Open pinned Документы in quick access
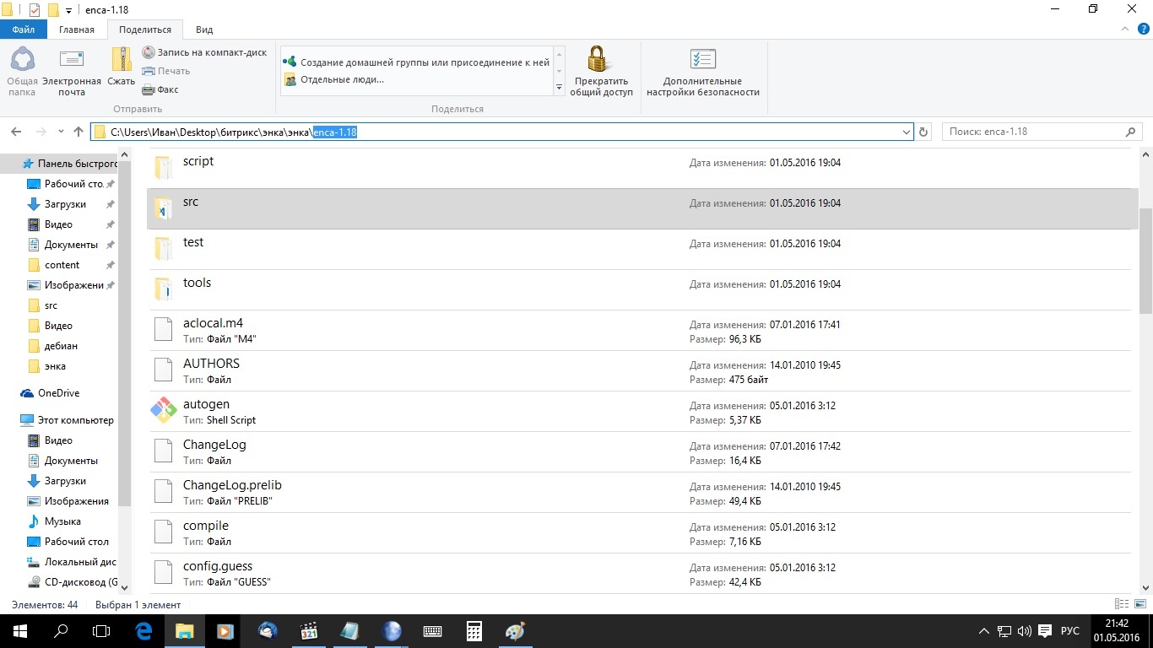This screenshot has height=648, width=1153. coord(71,245)
